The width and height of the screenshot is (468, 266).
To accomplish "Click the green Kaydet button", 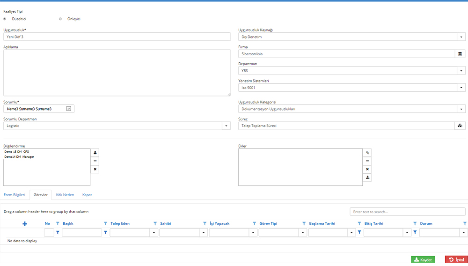I will 423,260.
